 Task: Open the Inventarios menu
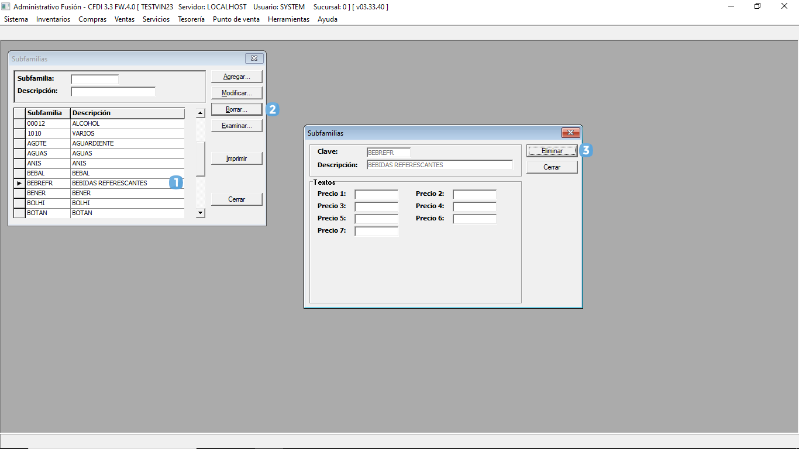click(53, 19)
